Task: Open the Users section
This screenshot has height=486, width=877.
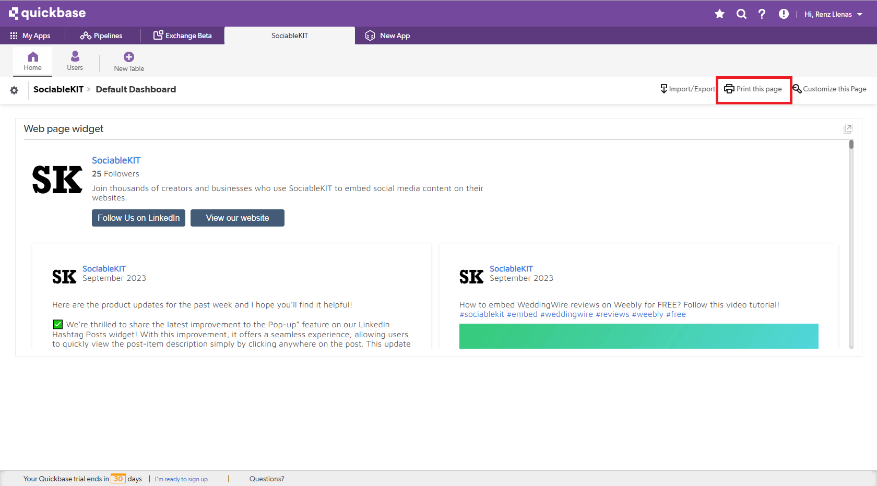Action: [x=75, y=61]
